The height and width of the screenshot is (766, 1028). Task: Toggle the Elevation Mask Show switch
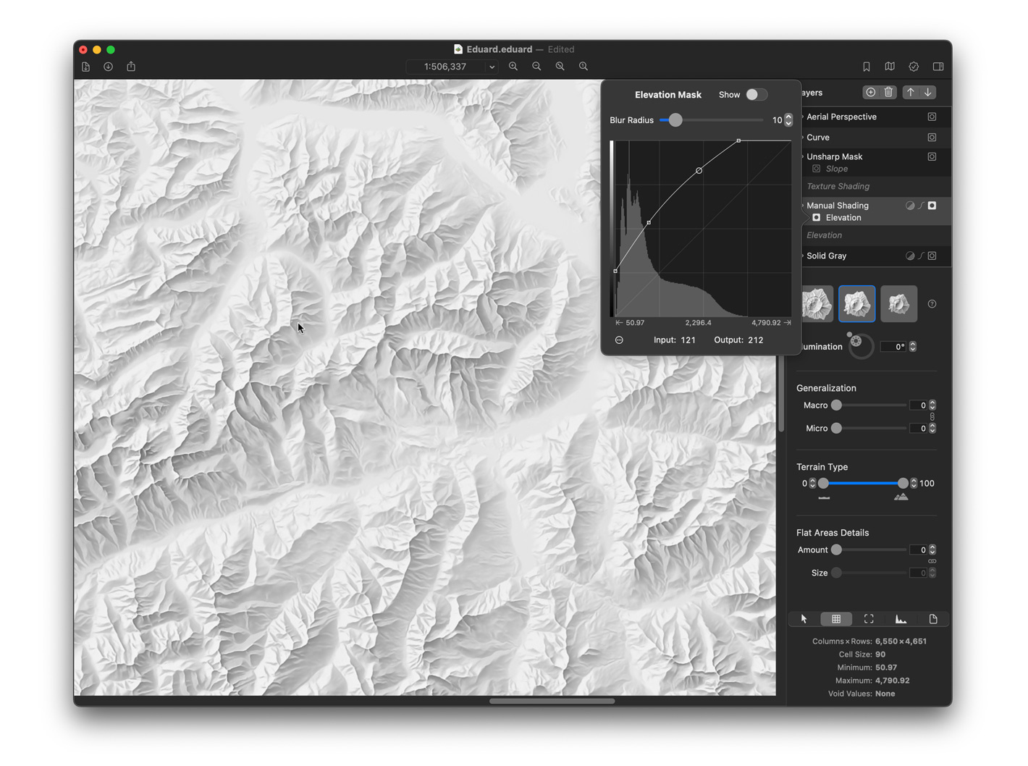tap(757, 95)
